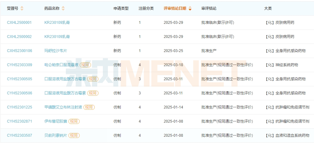Click 【化】全身用抗感染药物 in the CXHS2300106 row
Screen dimensions: 314x143
[285, 51]
